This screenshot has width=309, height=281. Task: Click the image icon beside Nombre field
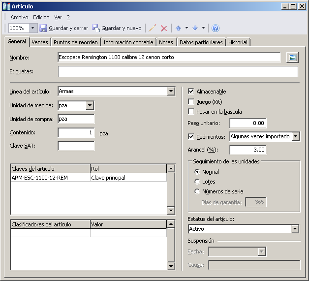click(x=292, y=58)
